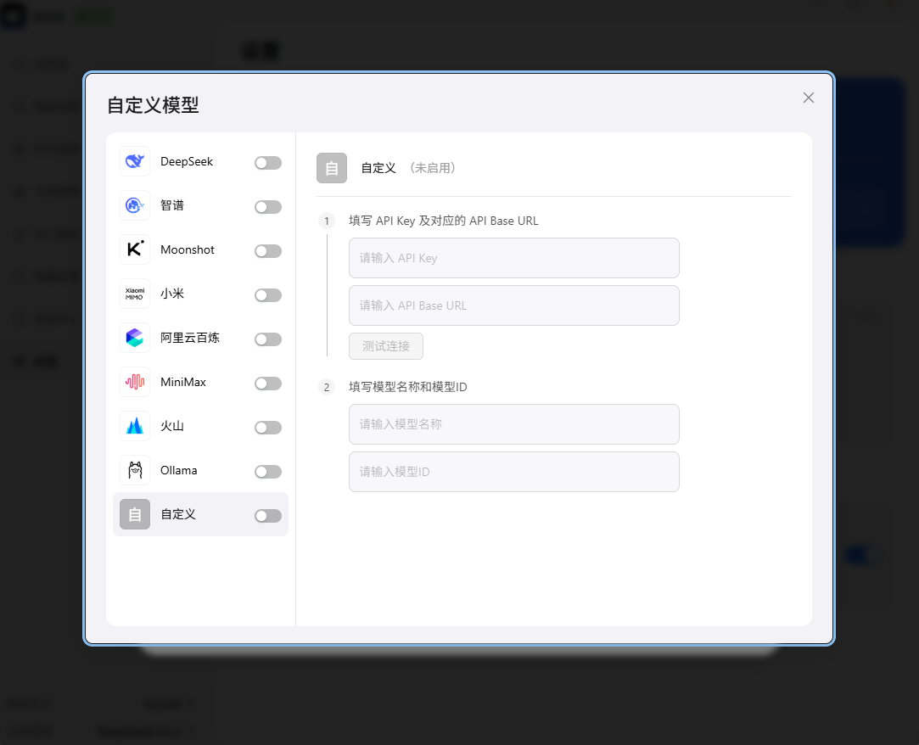
Task: Click the 阿里云百炼 logo icon
Action: pos(134,338)
